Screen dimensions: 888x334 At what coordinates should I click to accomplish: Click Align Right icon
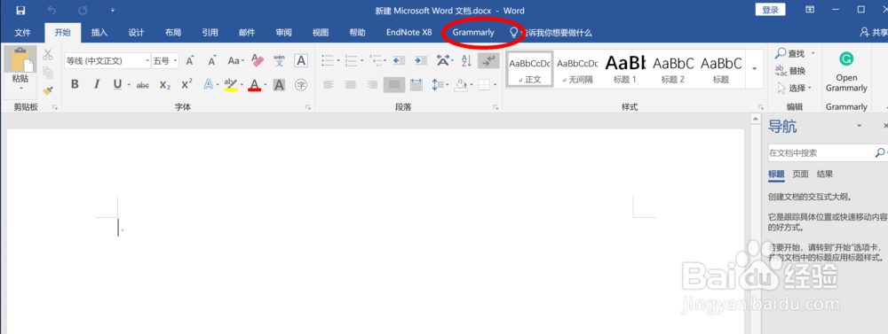372,85
